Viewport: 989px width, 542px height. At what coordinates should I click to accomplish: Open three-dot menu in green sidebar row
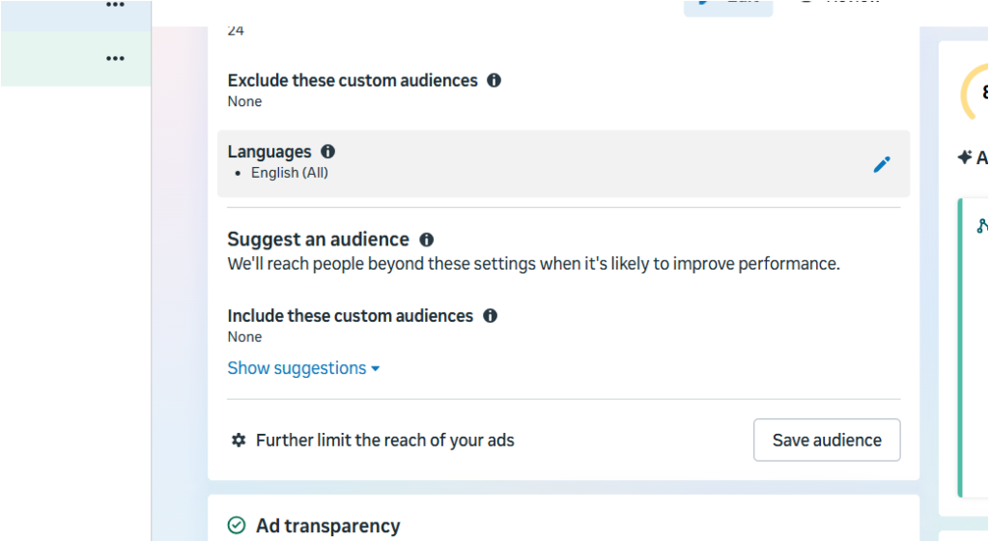click(115, 58)
